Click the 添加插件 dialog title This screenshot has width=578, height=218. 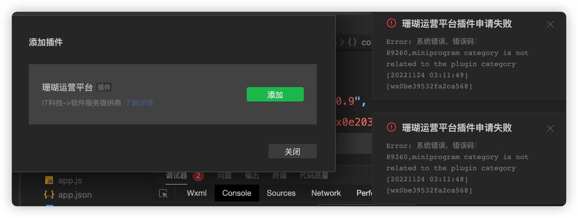point(46,42)
